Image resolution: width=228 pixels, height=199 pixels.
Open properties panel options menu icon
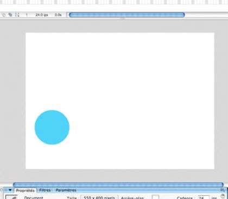click(222, 190)
